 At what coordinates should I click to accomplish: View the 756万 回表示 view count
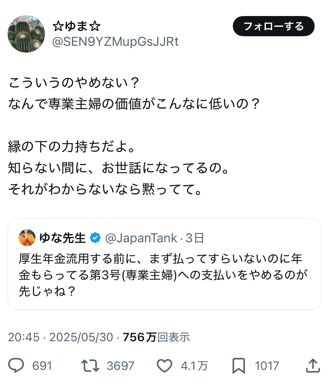156,337
